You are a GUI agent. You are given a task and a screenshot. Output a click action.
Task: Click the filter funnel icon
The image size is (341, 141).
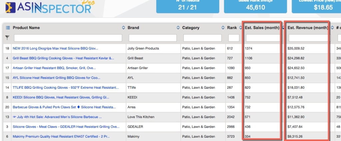[x=7, y=38]
